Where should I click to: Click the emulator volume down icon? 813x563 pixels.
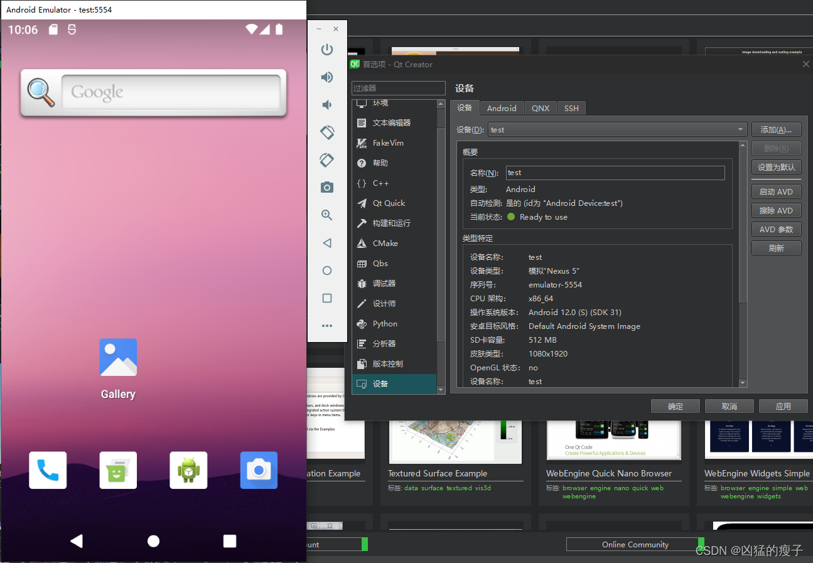pos(327,105)
